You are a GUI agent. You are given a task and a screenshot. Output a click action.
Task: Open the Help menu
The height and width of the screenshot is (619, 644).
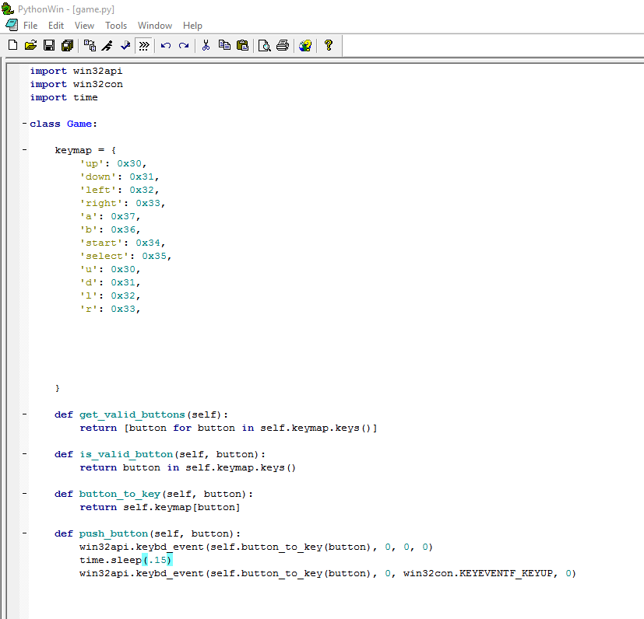tap(192, 26)
